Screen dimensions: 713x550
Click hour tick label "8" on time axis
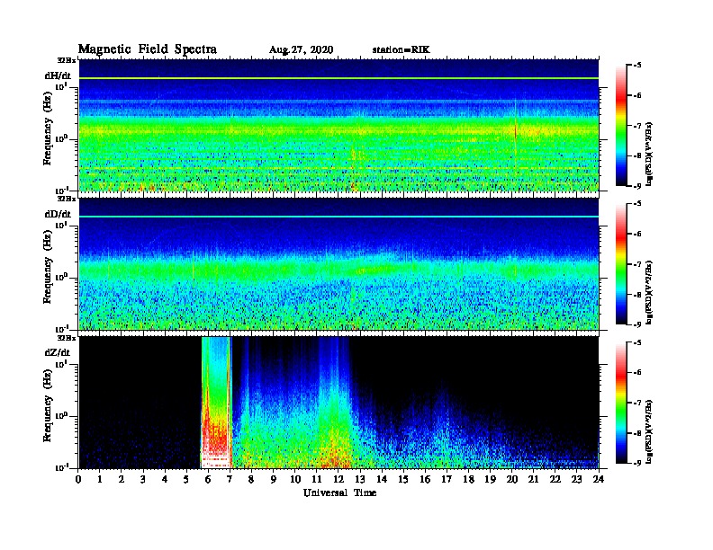pos(251,479)
